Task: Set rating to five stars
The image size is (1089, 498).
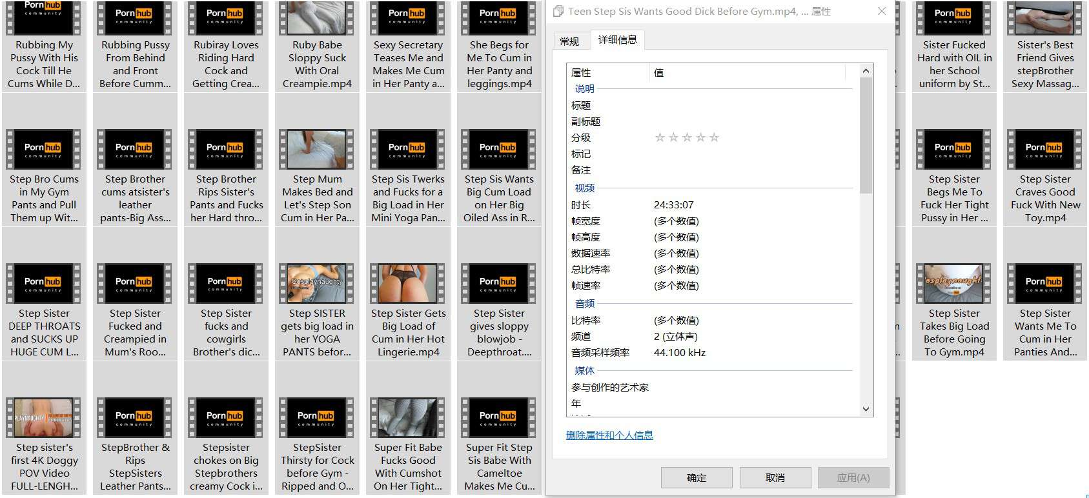Action: click(714, 137)
